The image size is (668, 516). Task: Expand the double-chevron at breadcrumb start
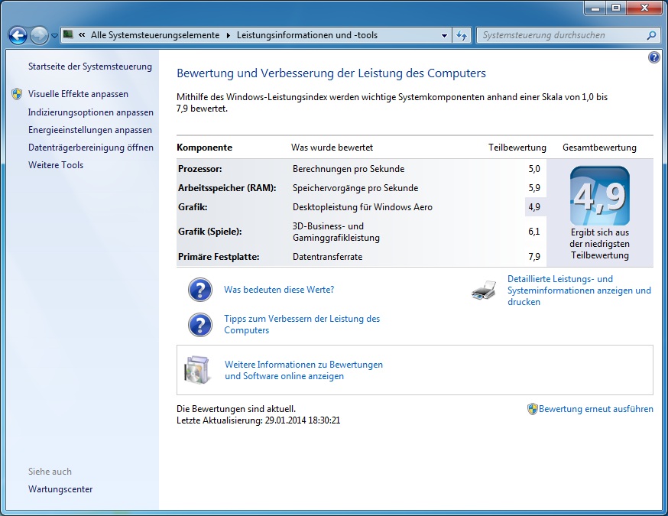pos(82,35)
